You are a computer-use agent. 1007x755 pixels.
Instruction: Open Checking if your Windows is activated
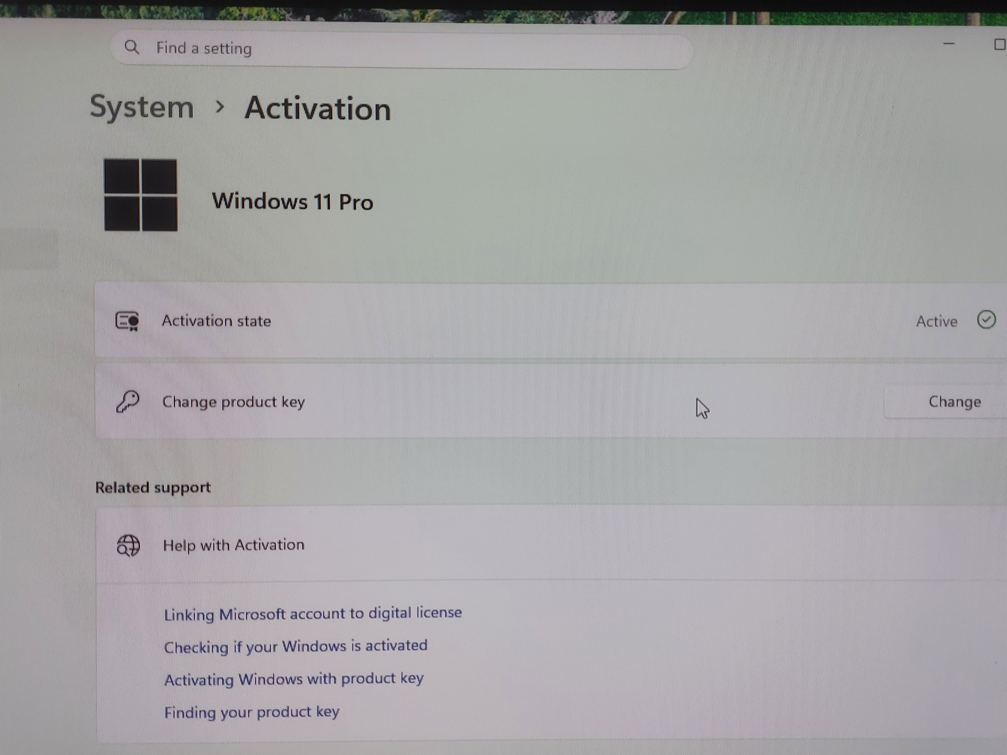[x=296, y=646]
